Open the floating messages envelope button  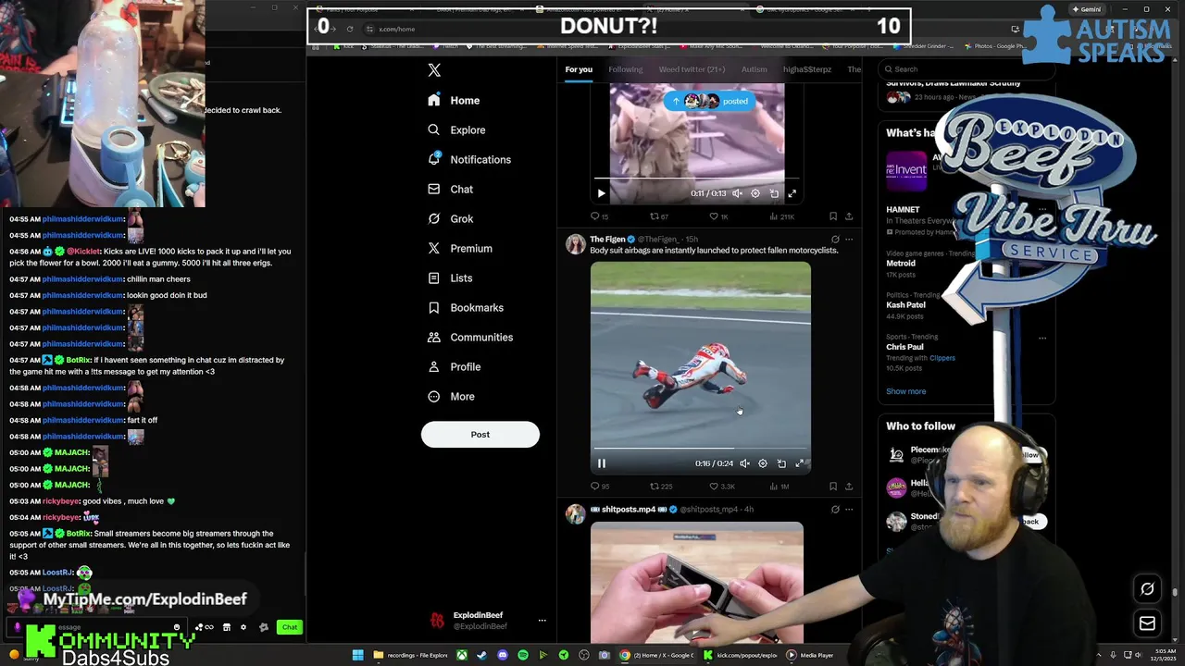point(1147,623)
